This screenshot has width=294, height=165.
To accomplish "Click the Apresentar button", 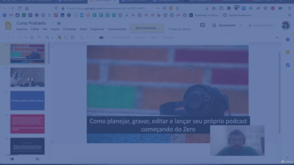I will [x=224, y=25].
